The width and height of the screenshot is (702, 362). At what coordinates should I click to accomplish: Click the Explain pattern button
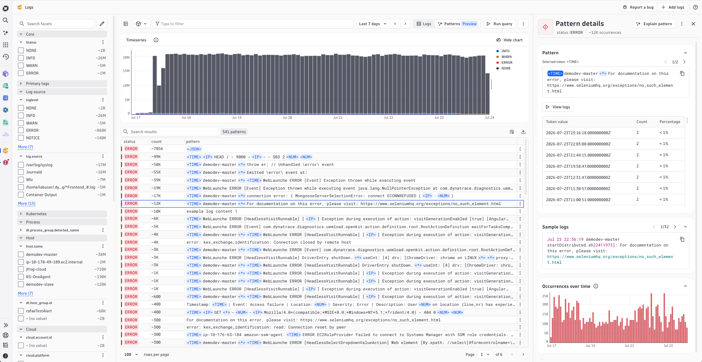[654, 24]
